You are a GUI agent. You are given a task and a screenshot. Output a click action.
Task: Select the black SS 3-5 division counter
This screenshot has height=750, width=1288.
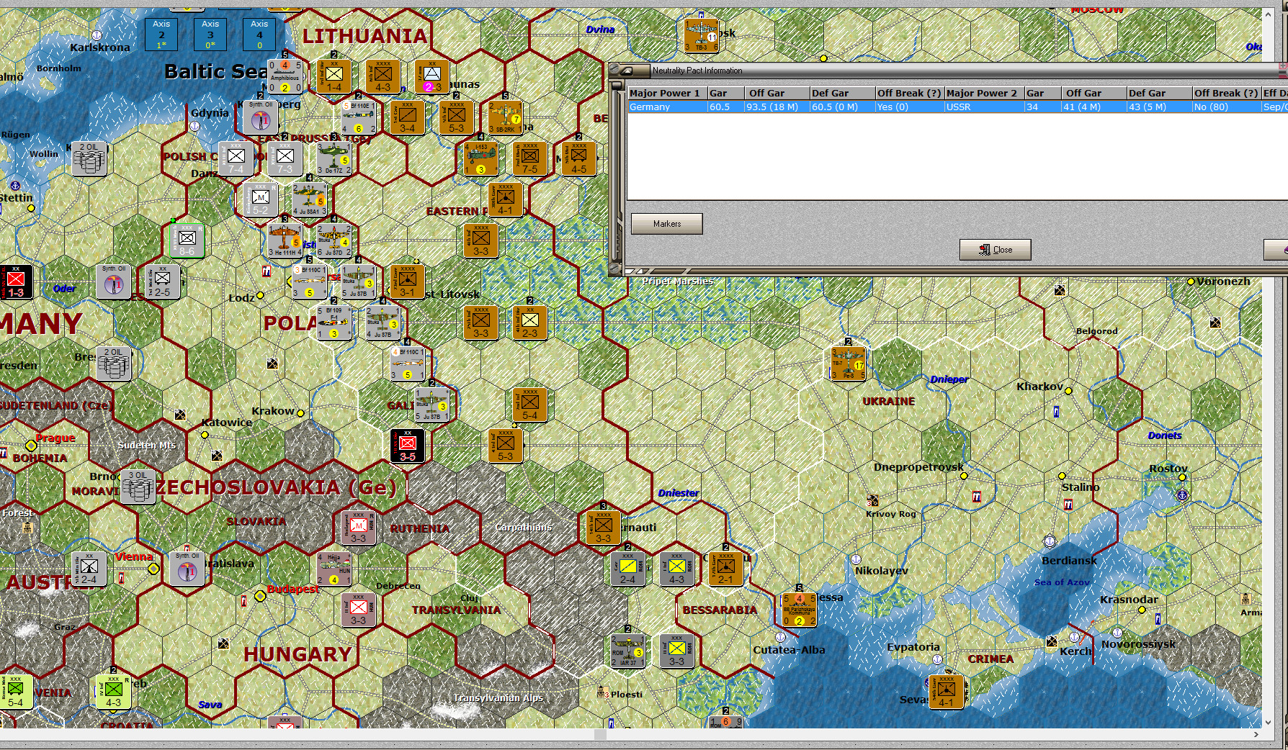pos(407,446)
